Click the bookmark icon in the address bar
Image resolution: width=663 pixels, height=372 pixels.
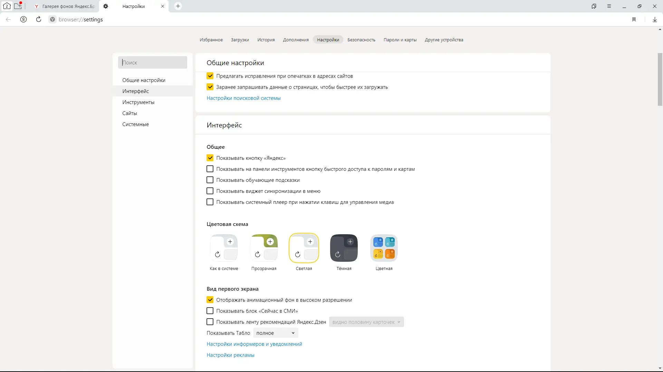[634, 20]
